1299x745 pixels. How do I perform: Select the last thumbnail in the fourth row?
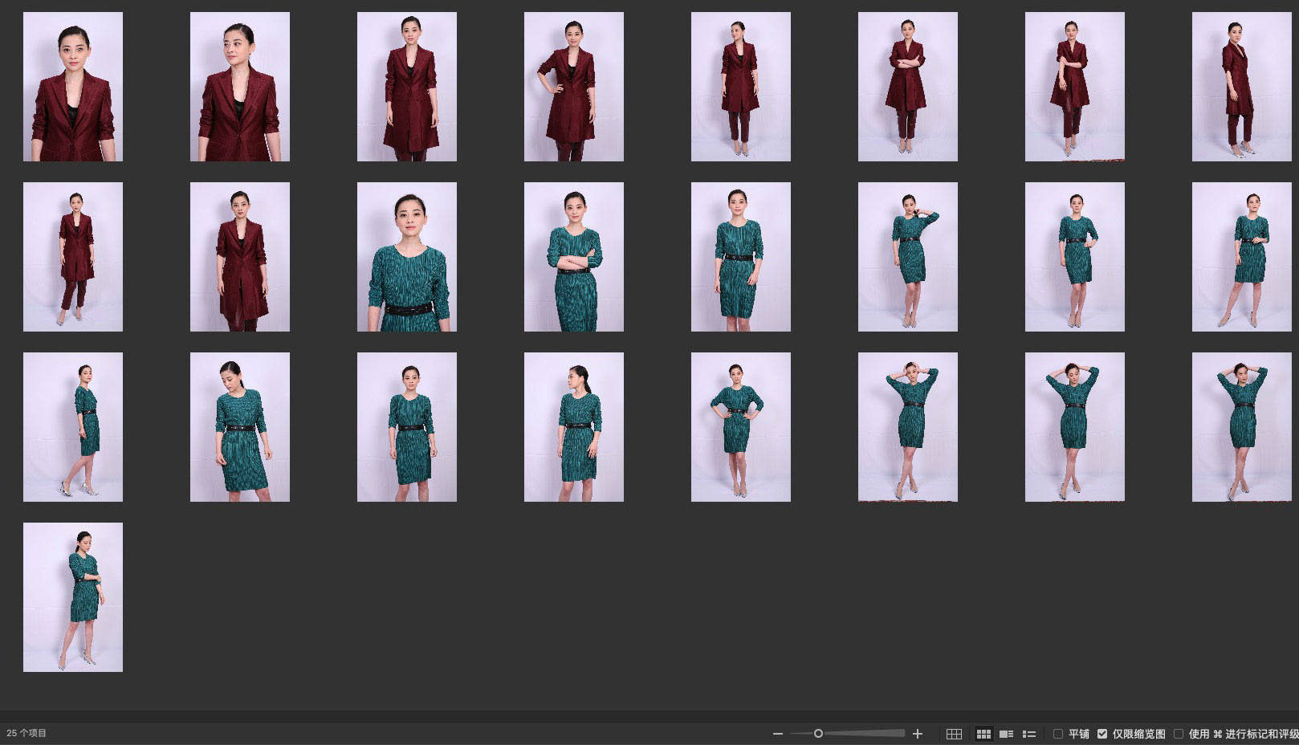[x=73, y=597]
